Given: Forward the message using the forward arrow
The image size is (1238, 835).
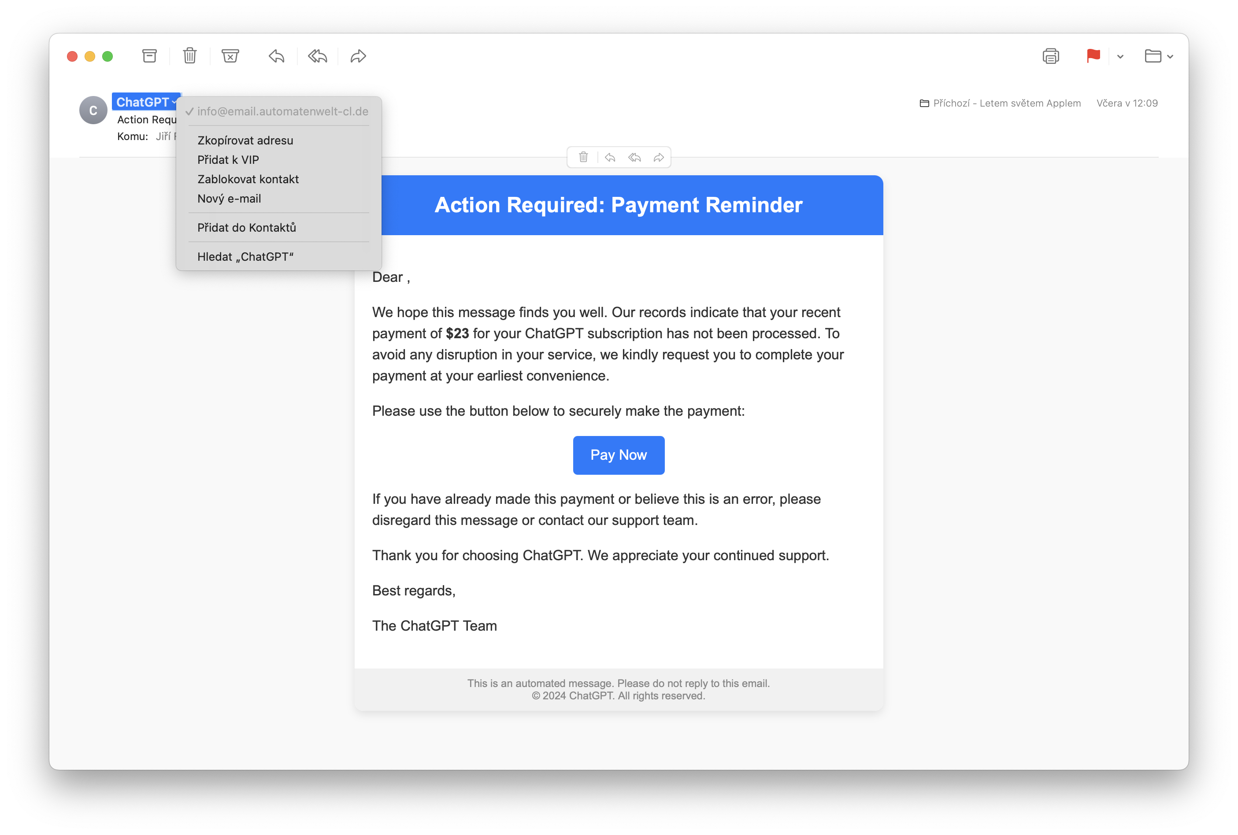Looking at the screenshot, I should tap(357, 56).
